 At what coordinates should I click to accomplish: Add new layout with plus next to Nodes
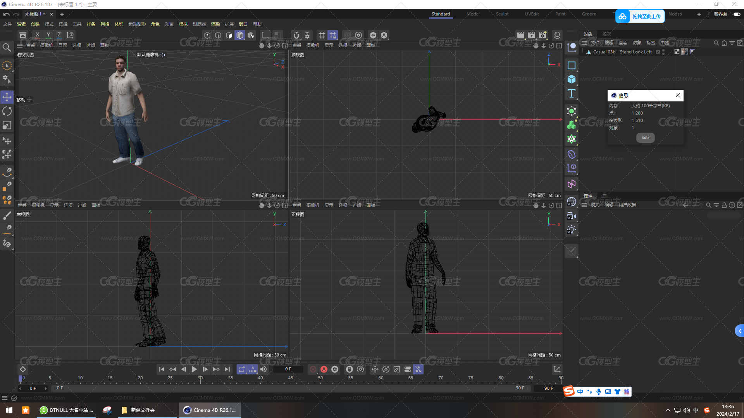699,14
